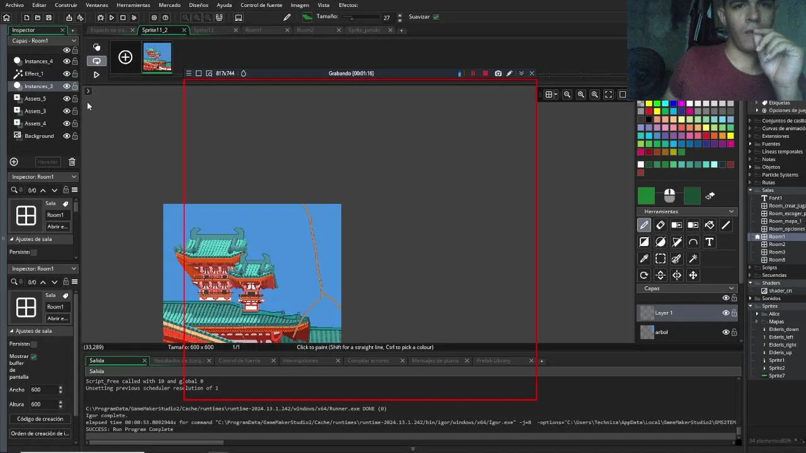The width and height of the screenshot is (806, 453).
Task: Switch to the Room2 tab
Action: (305, 30)
